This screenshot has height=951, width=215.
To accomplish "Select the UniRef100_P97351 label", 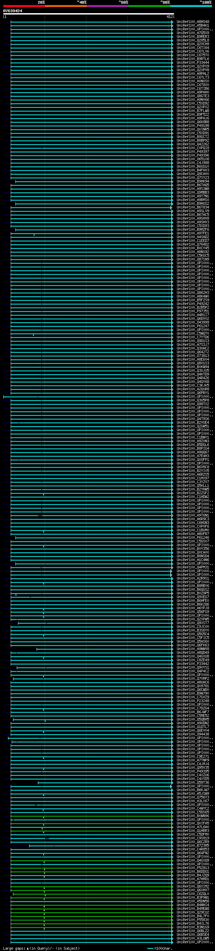I will tap(193, 311).
